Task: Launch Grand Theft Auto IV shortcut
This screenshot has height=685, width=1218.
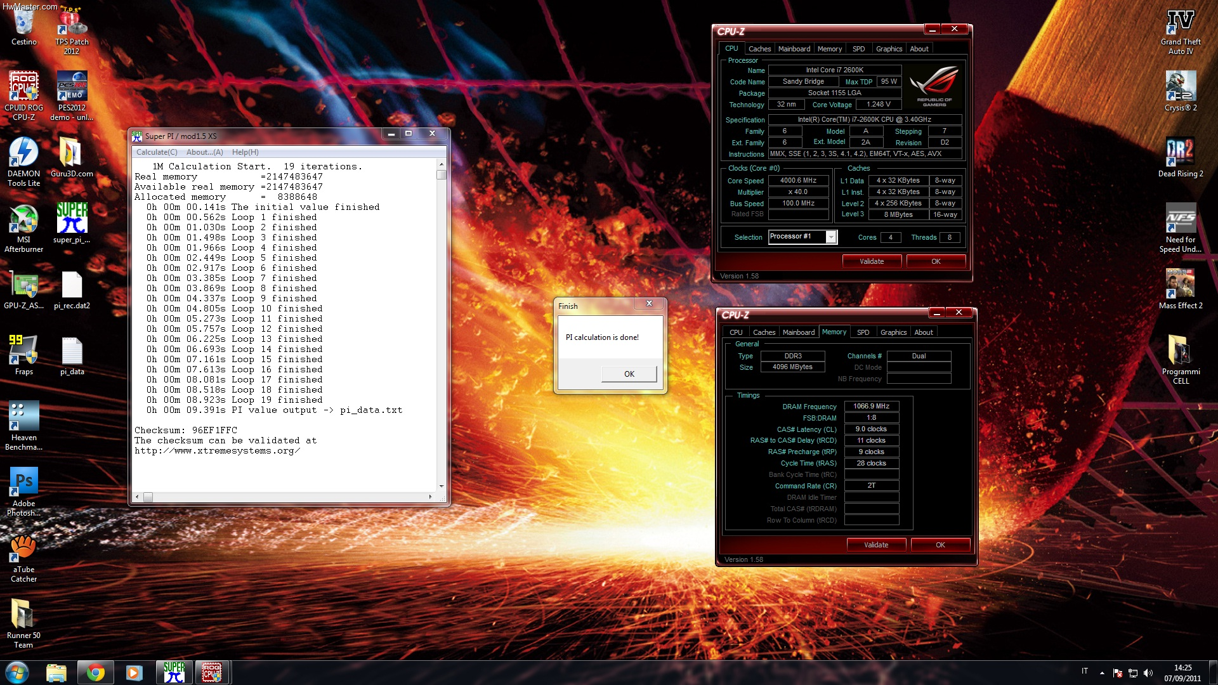Action: (1181, 30)
